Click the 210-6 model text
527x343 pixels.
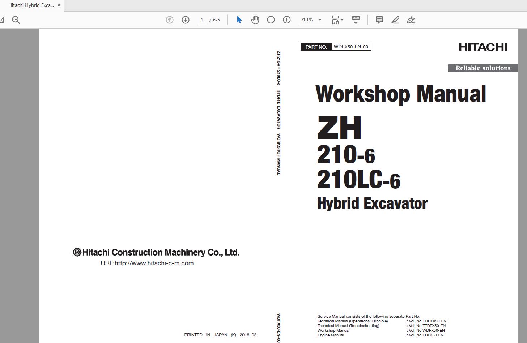[x=346, y=155]
